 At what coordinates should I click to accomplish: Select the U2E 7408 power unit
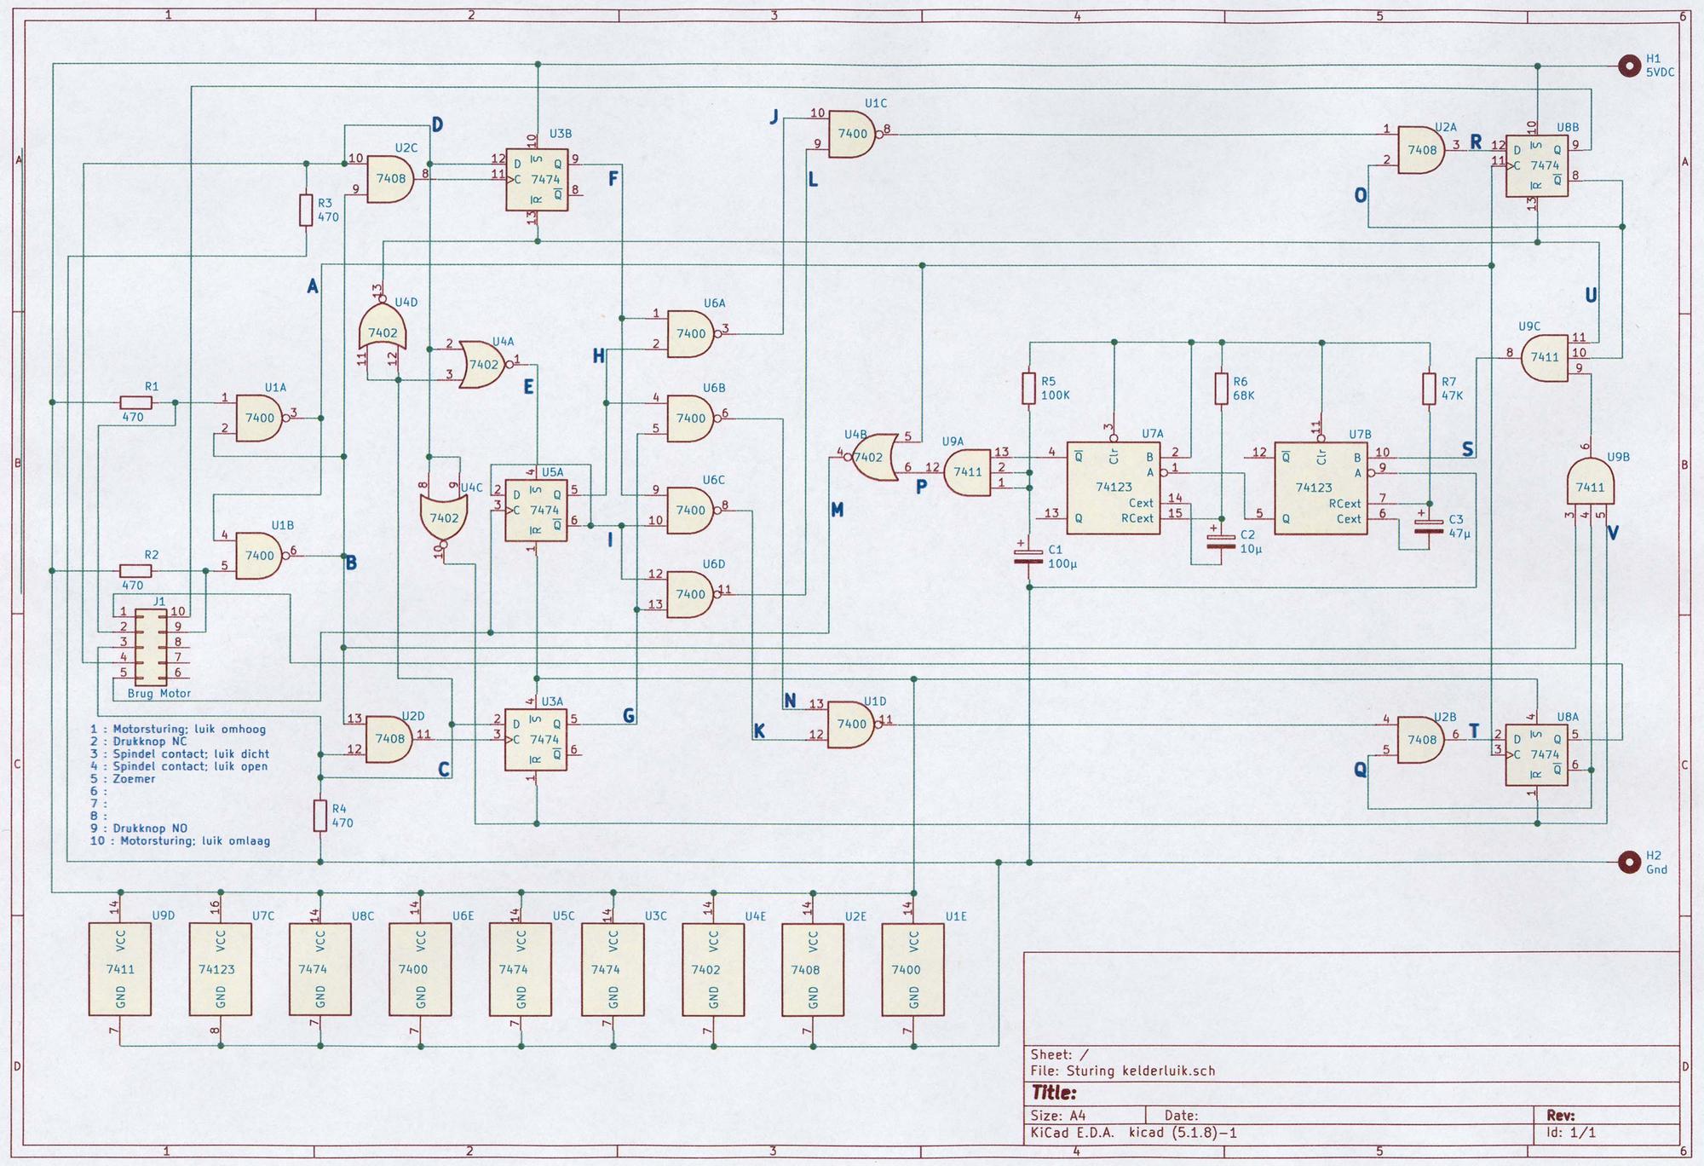[813, 969]
